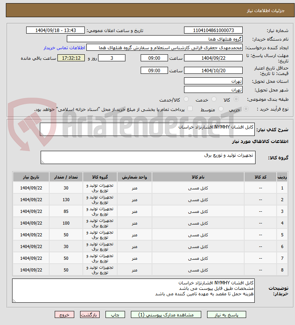
Task: Open اطلاعات تماس خریدار contact link
Action: pos(64,48)
